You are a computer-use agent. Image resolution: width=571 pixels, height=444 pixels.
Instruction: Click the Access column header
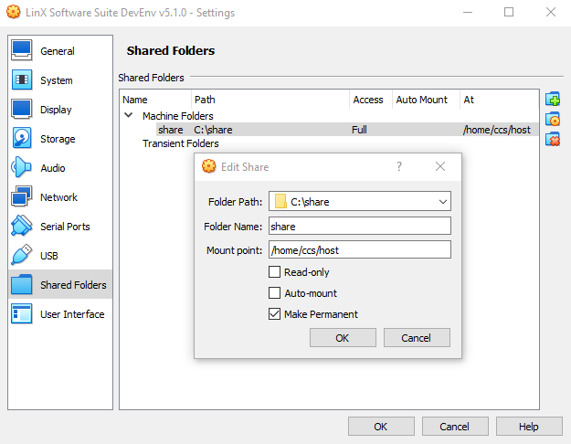[x=370, y=99]
